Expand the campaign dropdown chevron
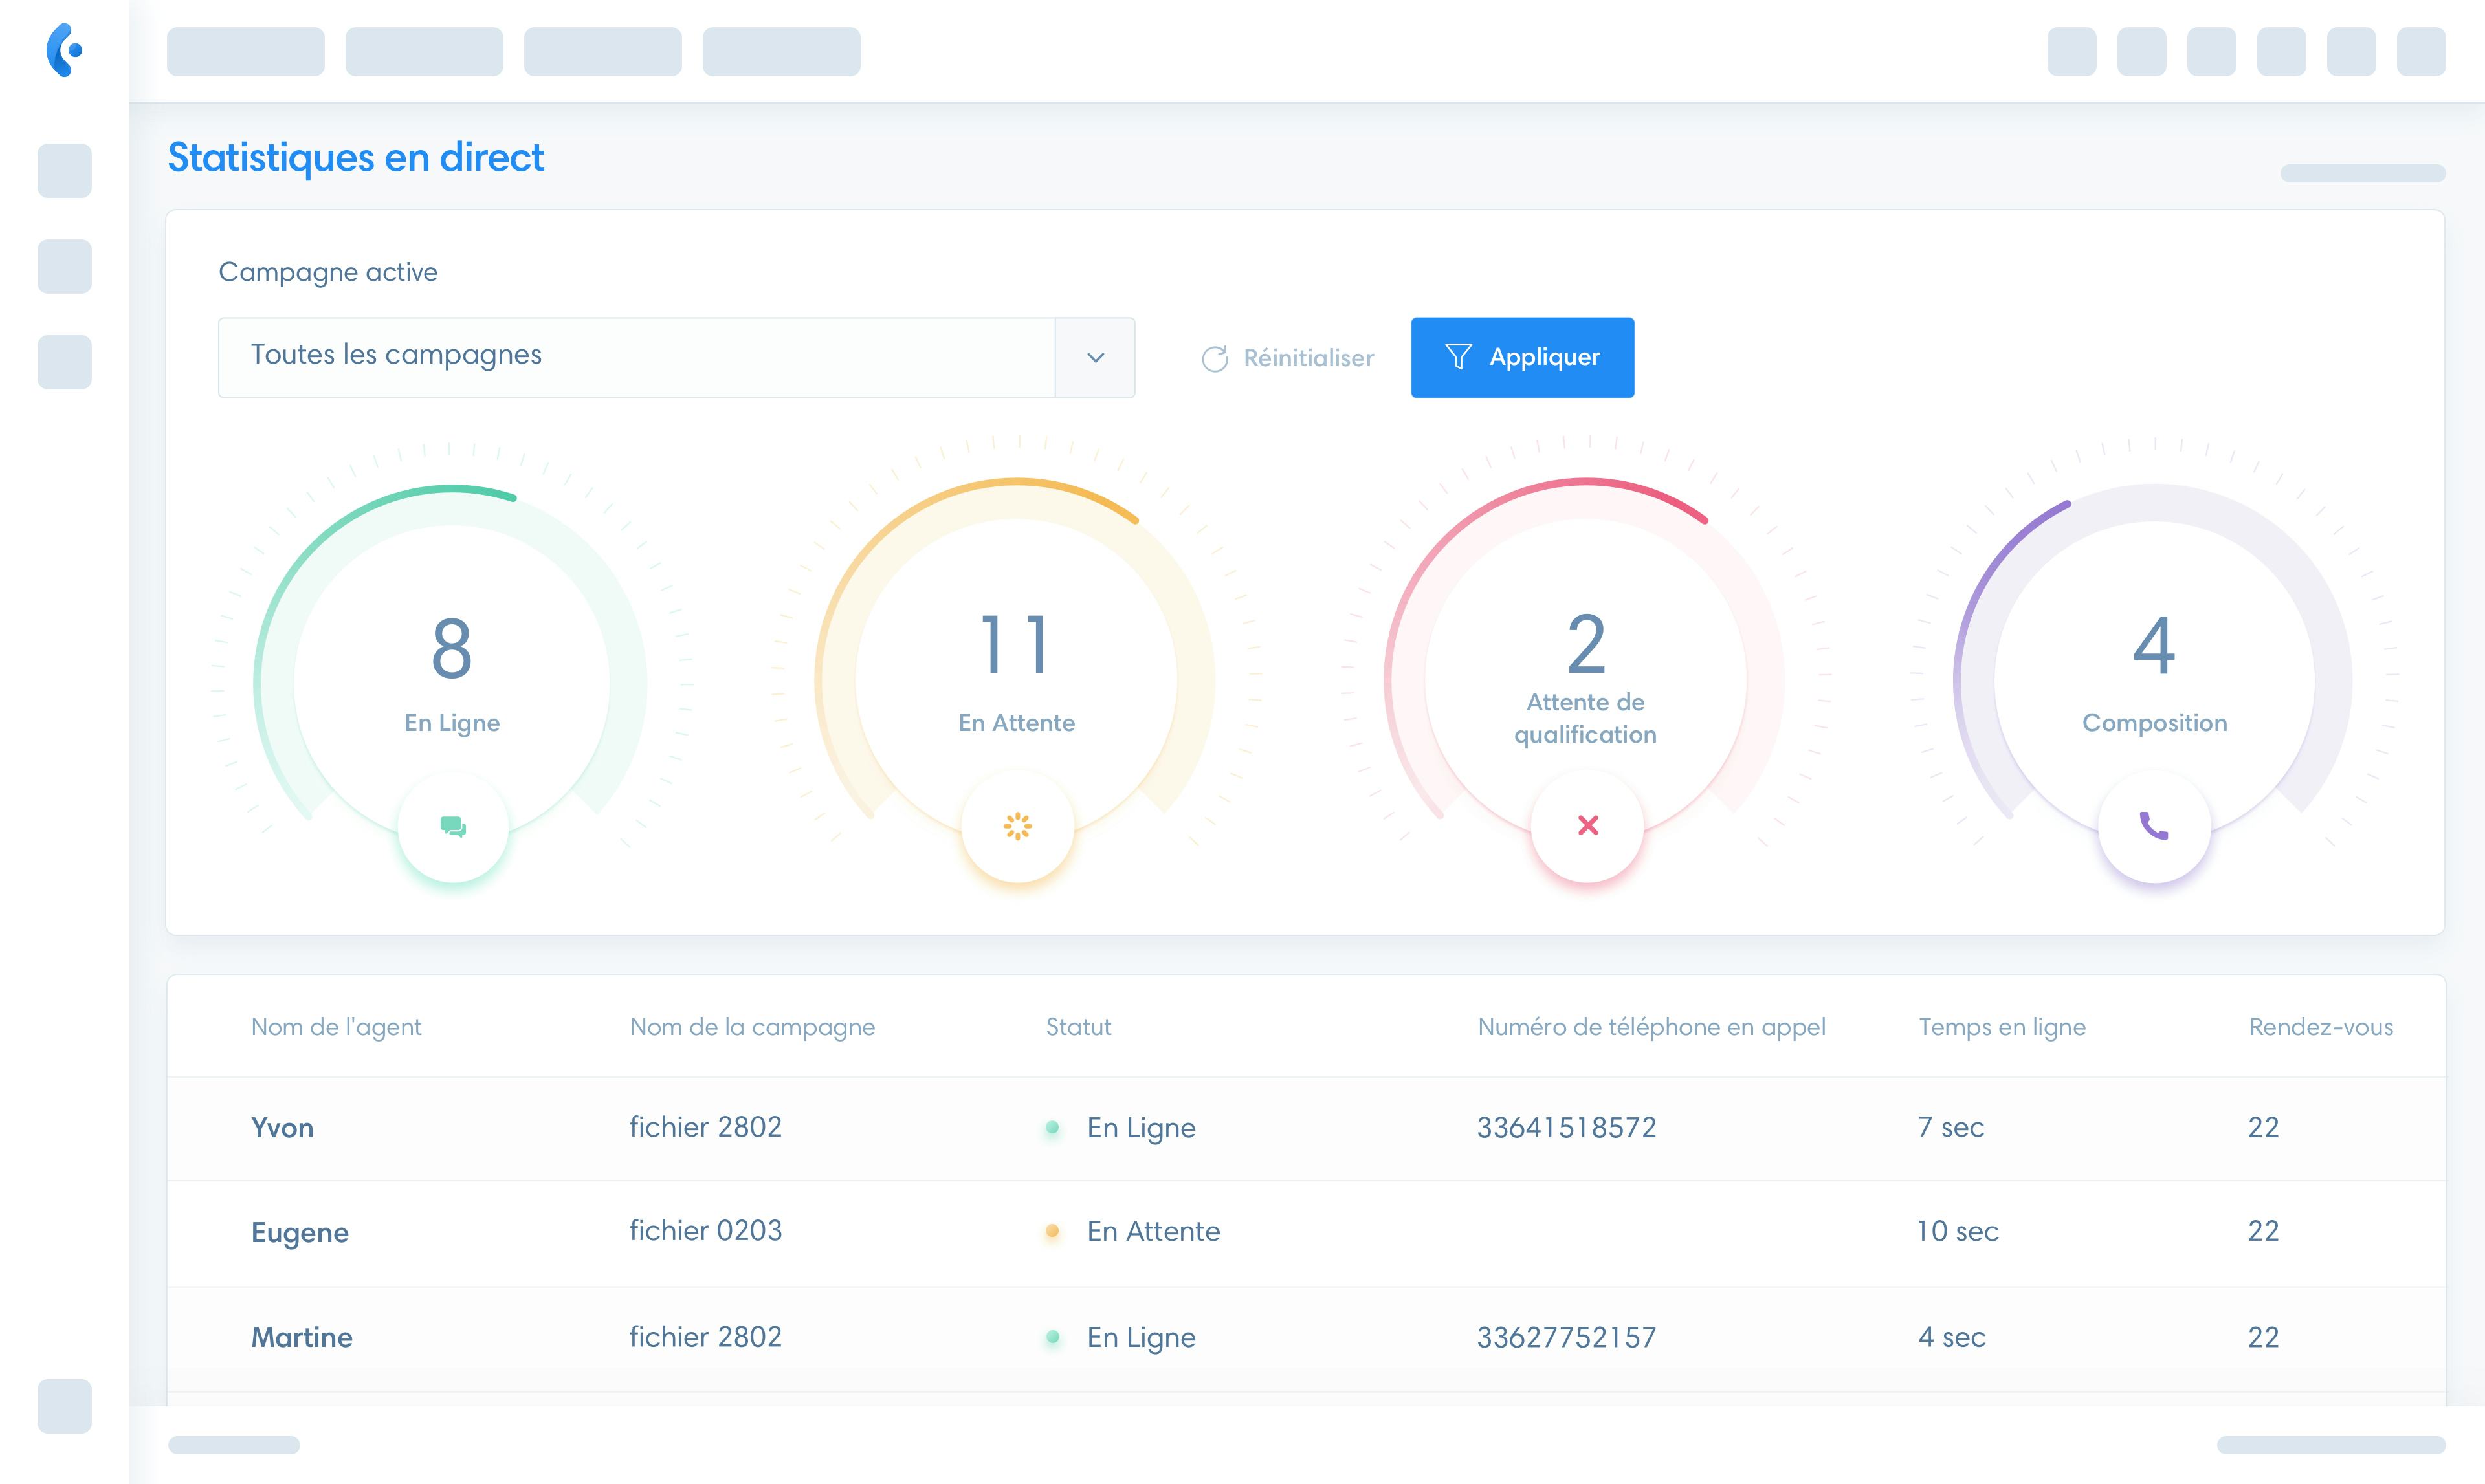 pyautogui.click(x=1096, y=358)
